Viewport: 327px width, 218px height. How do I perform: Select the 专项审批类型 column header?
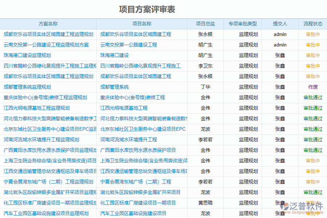tap(243, 24)
